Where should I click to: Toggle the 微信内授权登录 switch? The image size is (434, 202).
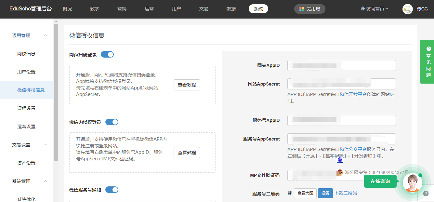click(x=112, y=122)
